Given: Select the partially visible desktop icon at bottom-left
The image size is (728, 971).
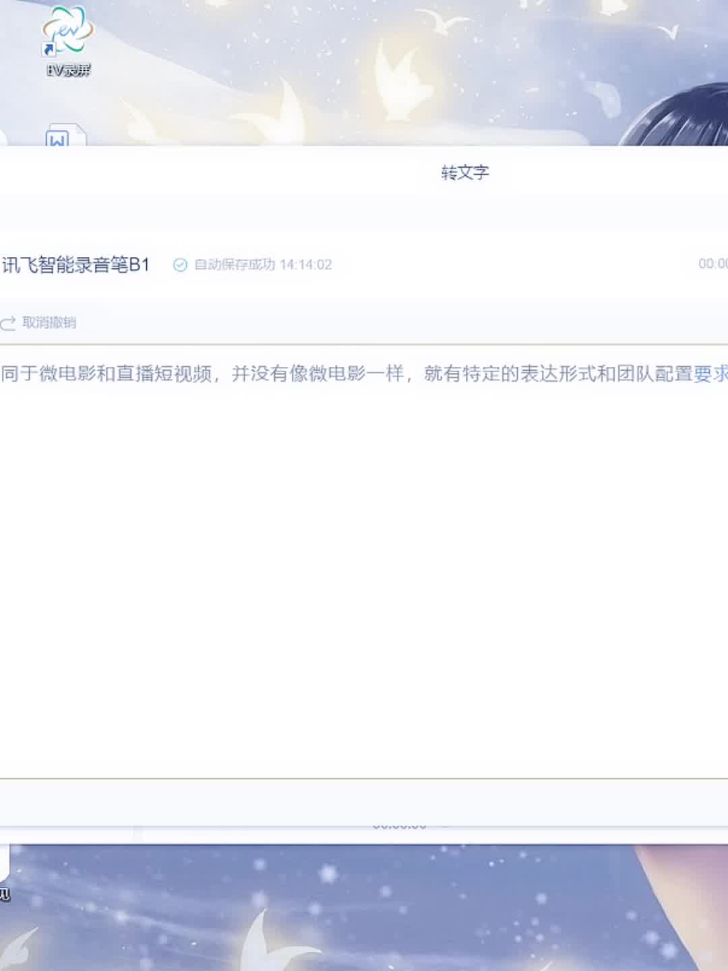Looking at the screenshot, I should click(4, 877).
